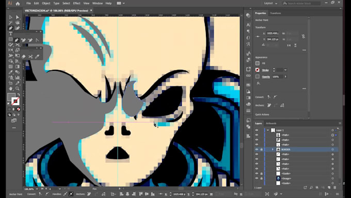Viewport: 351px width, 198px height.
Task: Open Edit Toolbar three dots
Action: click(14, 128)
